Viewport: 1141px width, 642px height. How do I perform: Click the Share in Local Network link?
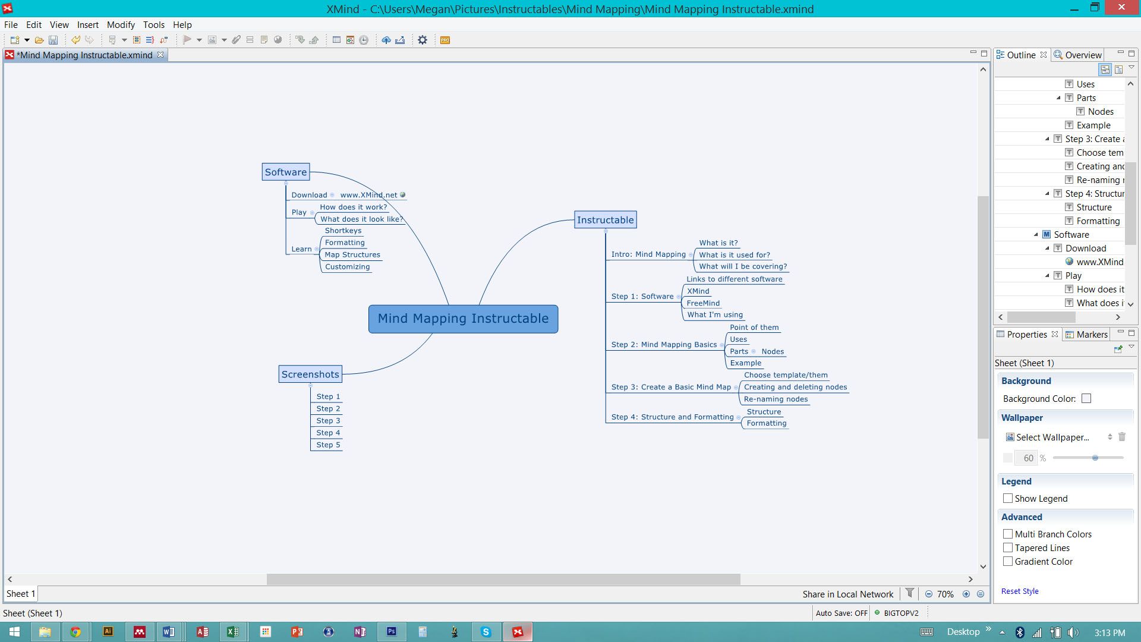847,594
